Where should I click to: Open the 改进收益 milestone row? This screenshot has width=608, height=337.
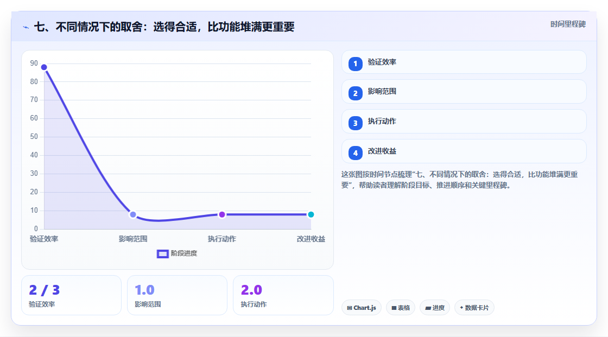464,151
